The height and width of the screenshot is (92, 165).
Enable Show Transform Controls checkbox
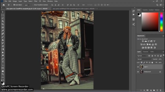point(33,5)
